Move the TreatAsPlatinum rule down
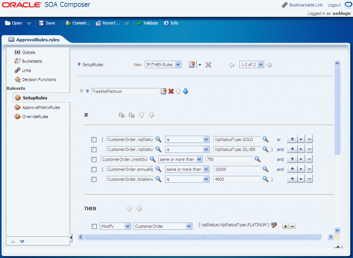The height and width of the screenshot is (258, 353). pos(186,91)
